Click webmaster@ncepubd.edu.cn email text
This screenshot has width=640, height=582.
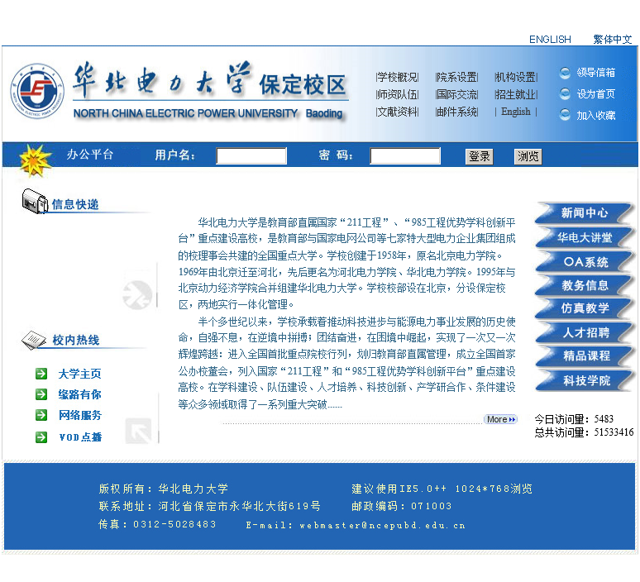tap(383, 525)
